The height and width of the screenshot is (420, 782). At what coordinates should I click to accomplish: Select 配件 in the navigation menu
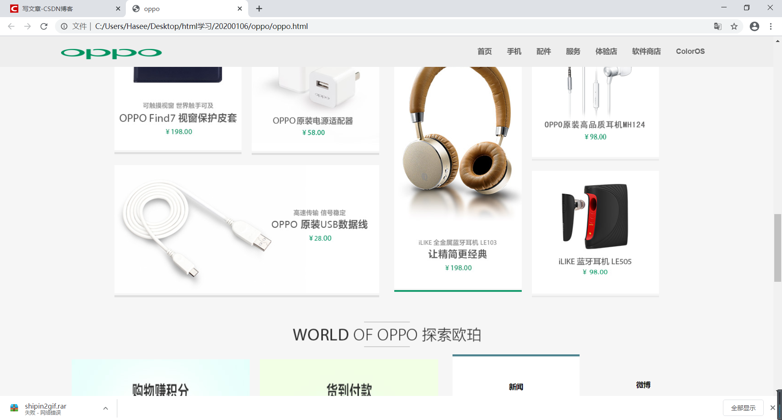[x=544, y=51]
